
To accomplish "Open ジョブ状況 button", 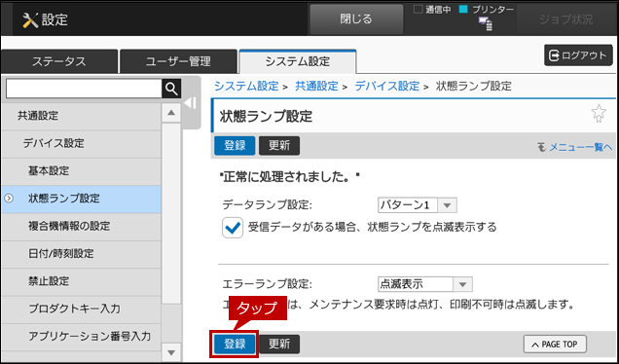I will click(x=565, y=19).
